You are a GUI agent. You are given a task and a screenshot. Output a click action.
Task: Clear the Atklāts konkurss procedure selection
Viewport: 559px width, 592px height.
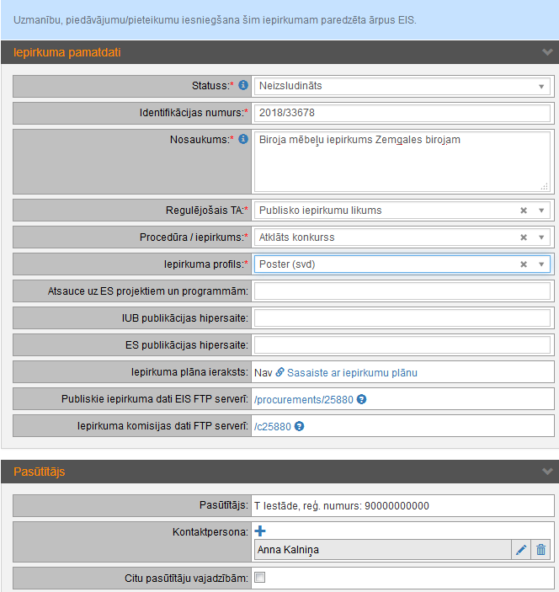pyautogui.click(x=523, y=237)
